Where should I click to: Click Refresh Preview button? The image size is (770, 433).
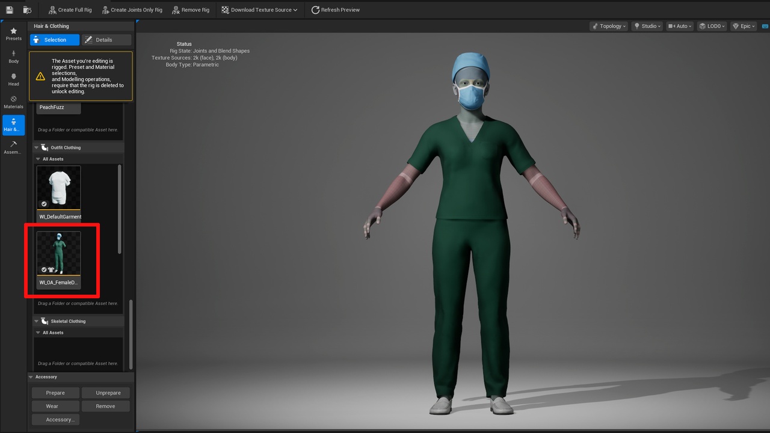click(x=336, y=10)
